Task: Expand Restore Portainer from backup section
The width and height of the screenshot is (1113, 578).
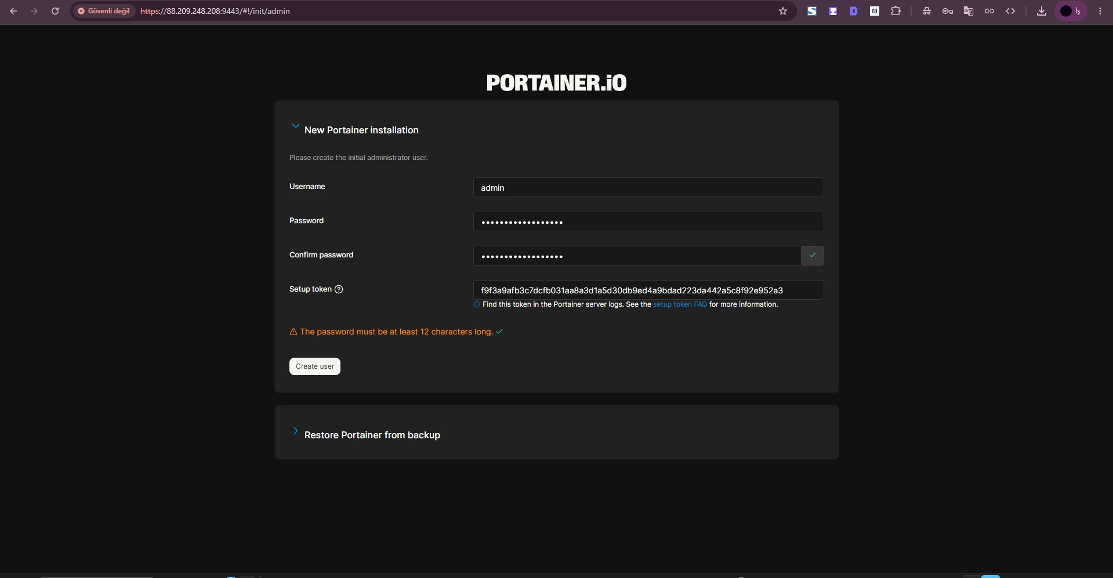Action: (x=295, y=431)
